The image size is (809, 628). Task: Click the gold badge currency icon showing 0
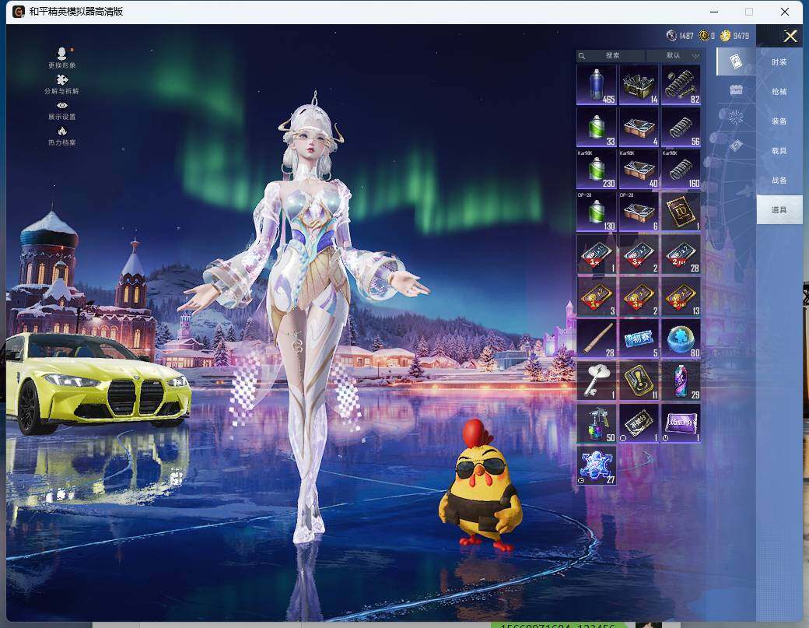click(704, 35)
